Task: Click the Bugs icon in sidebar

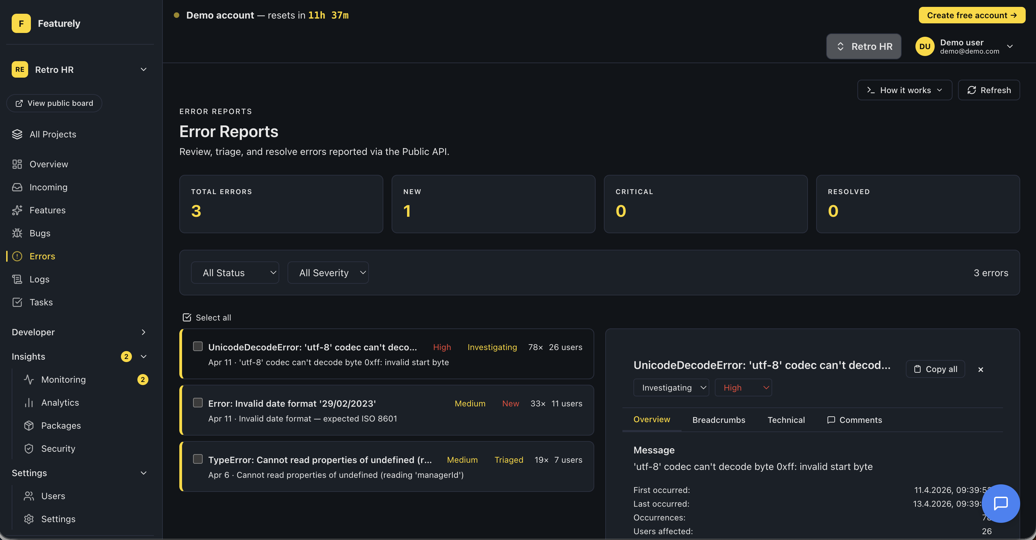Action: 17,233
